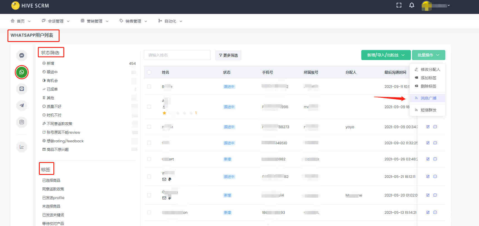Edit the 2021-05-26 03:48 row
This screenshot has width=479, height=226.
(428, 159)
